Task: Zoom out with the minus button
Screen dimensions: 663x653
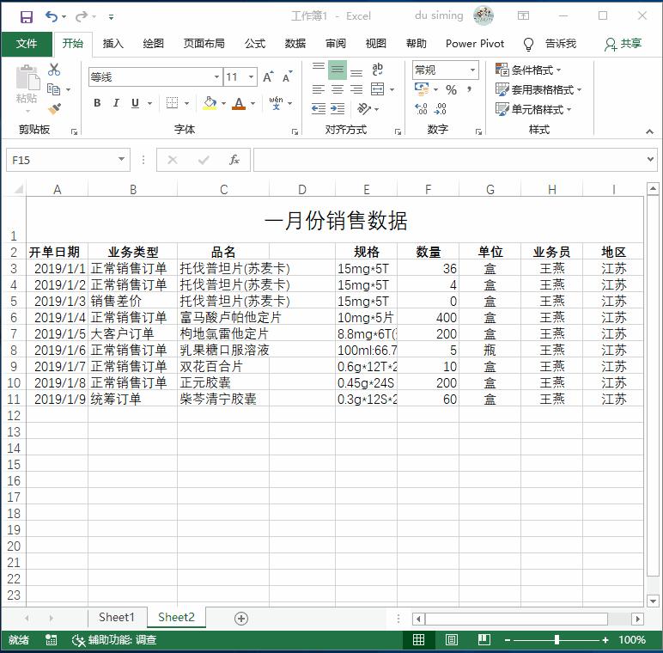Action: click(507, 640)
